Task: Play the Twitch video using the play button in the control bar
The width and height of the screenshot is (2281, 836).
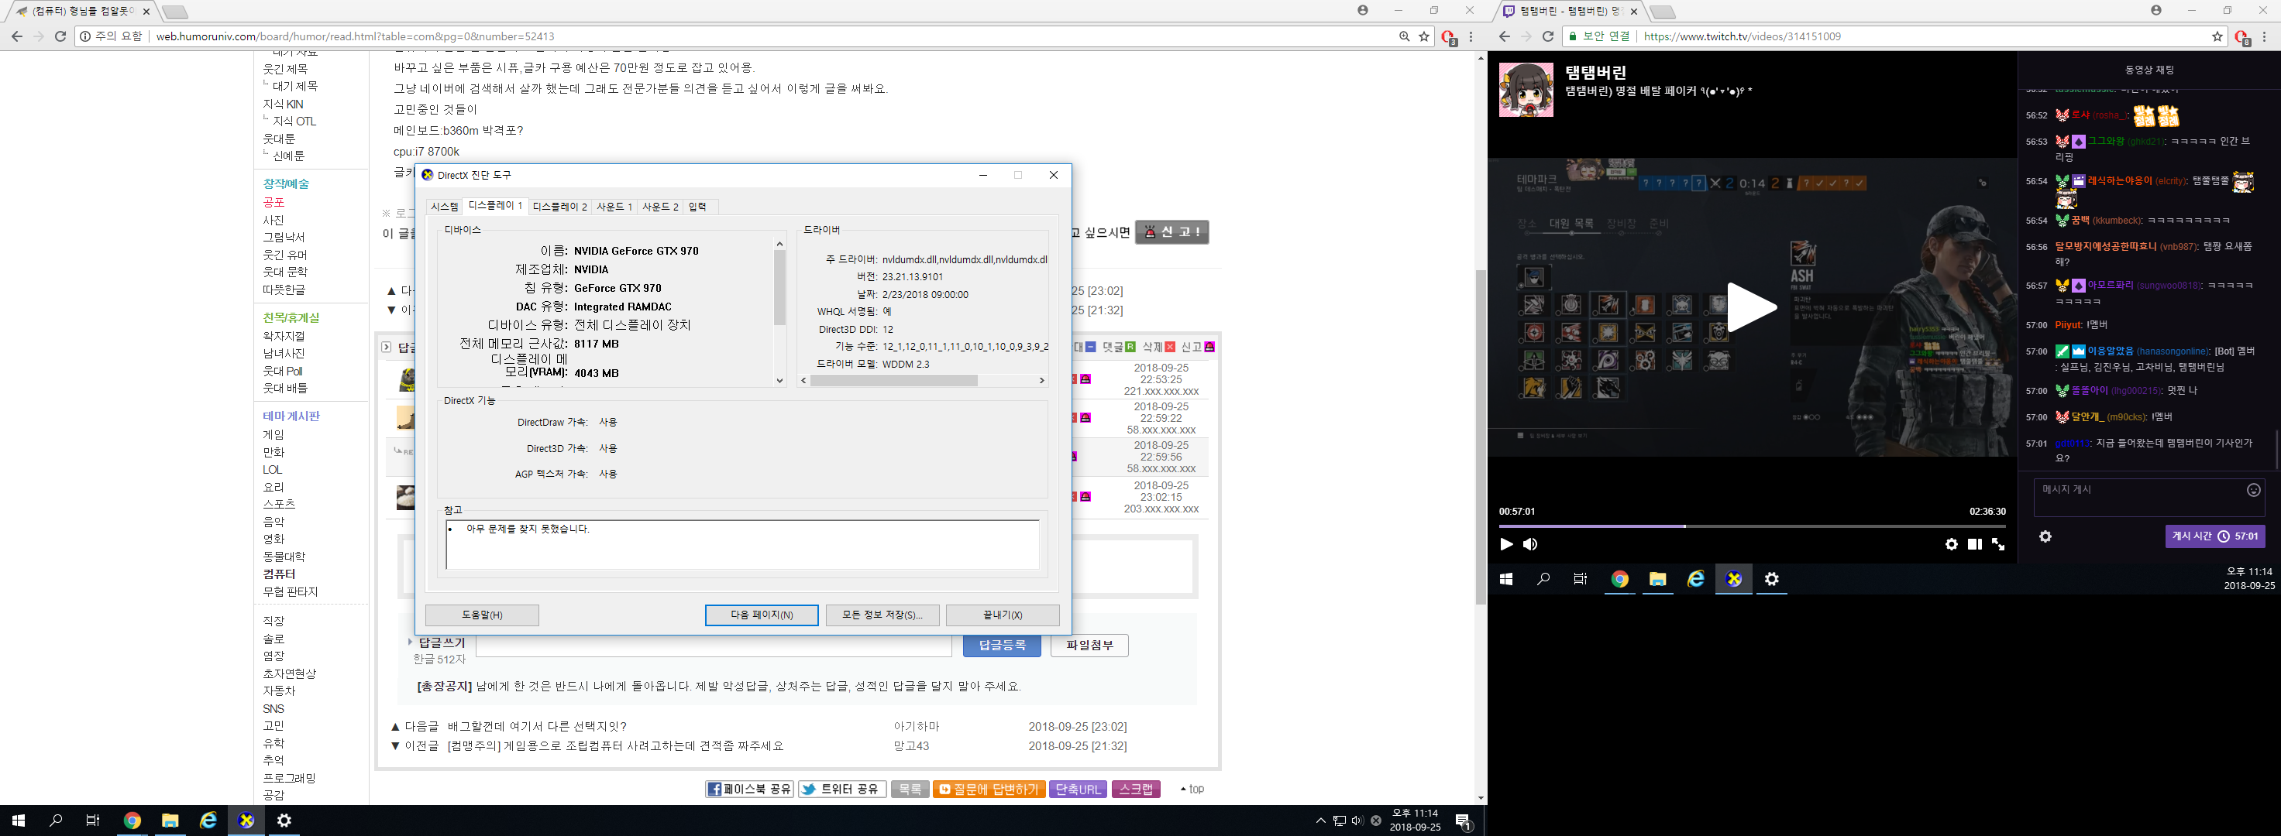Action: [x=1506, y=544]
